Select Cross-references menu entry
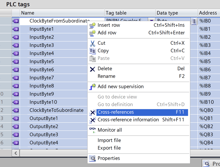The width and height of the screenshot is (220, 167). (116, 112)
